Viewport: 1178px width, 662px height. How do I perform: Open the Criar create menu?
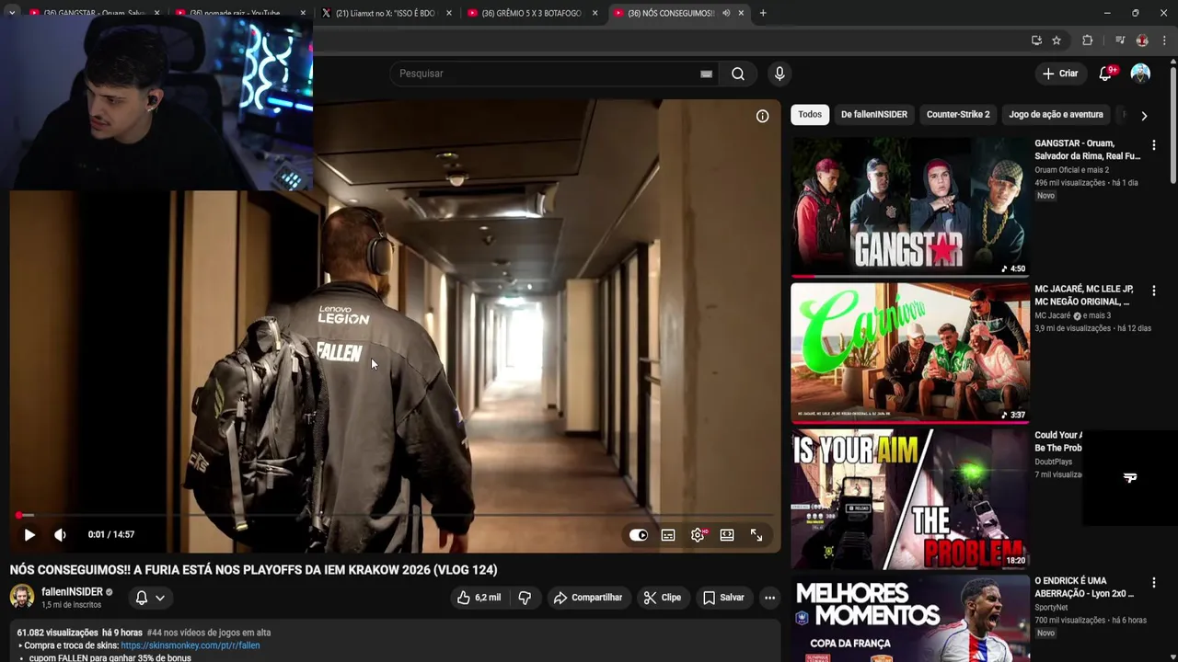1060,74
